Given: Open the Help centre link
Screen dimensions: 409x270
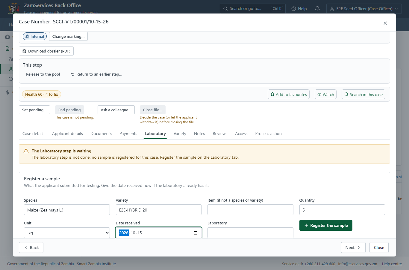Looking at the screenshot, I should pyautogui.click(x=392, y=264).
